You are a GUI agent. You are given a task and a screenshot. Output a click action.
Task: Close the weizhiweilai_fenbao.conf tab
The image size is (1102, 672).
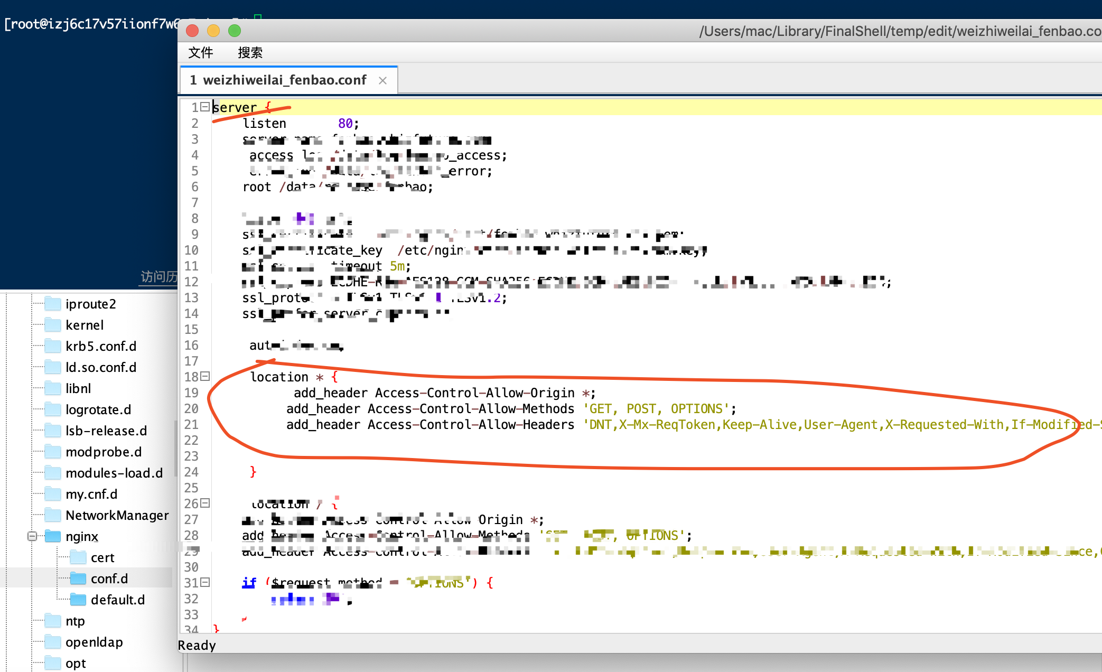pos(383,80)
